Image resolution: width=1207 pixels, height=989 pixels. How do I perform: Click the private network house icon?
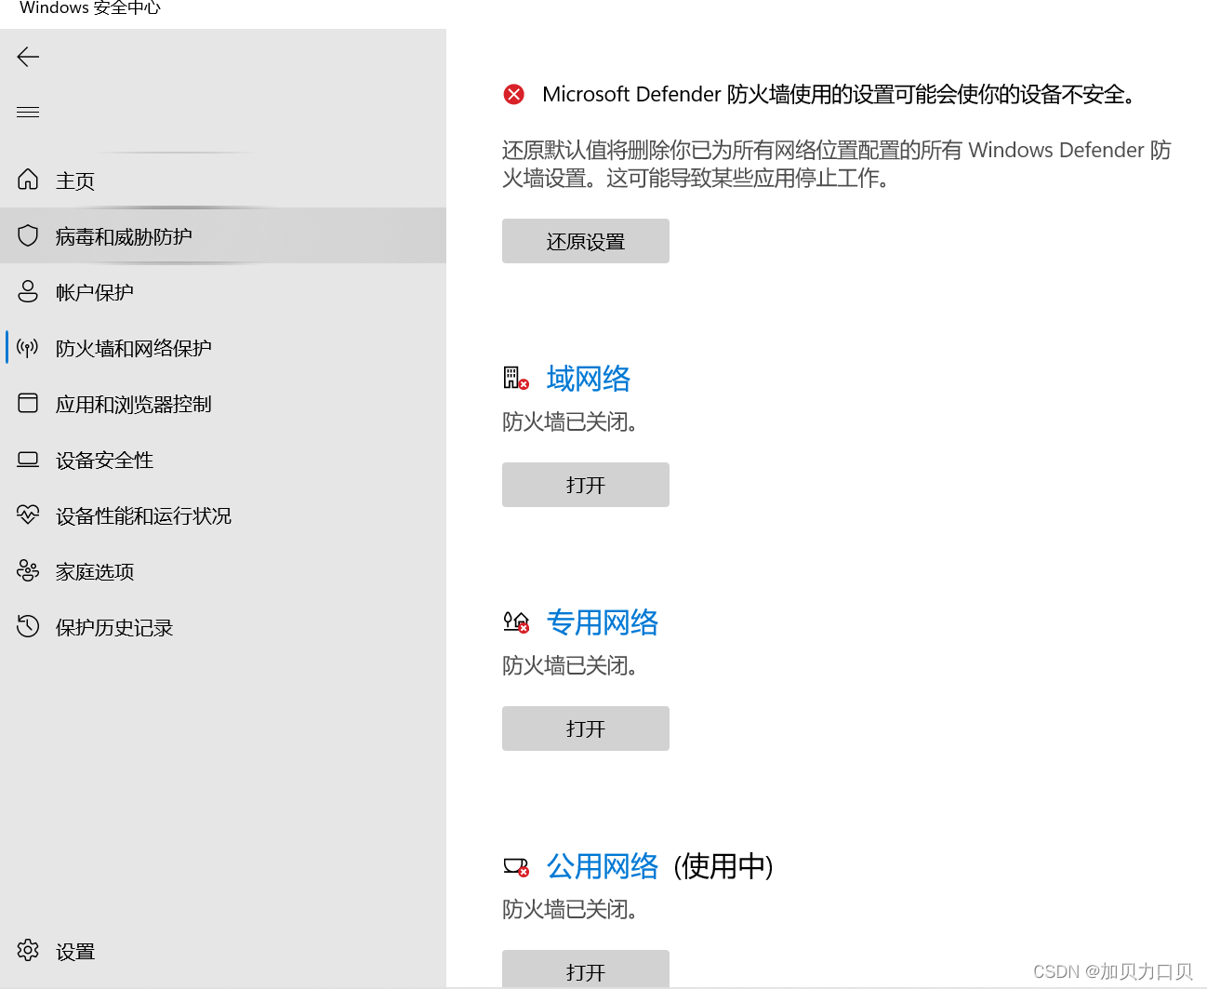[x=516, y=621]
